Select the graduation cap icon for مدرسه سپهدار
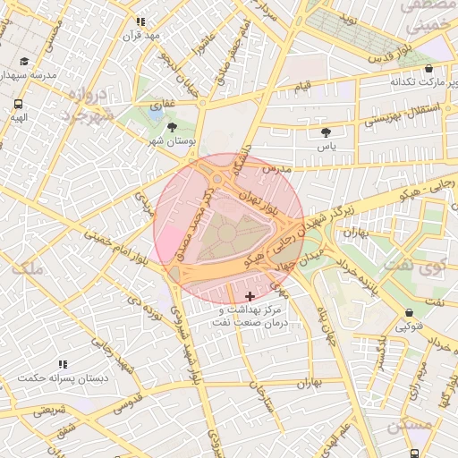458x458 pixels. tap(24, 61)
